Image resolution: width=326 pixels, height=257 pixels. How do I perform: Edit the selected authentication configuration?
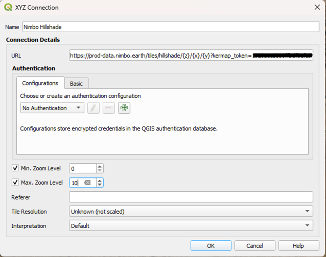94,108
